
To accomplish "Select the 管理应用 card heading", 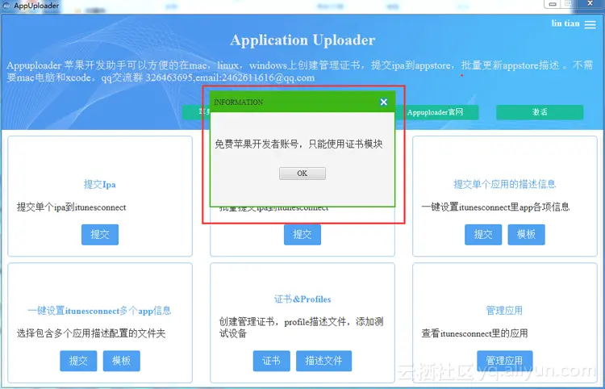I will click(504, 310).
